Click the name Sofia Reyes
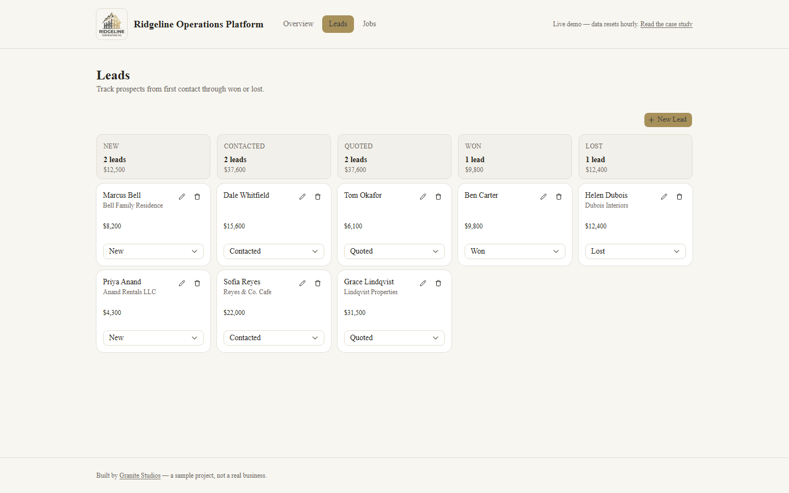789x493 pixels. click(242, 282)
